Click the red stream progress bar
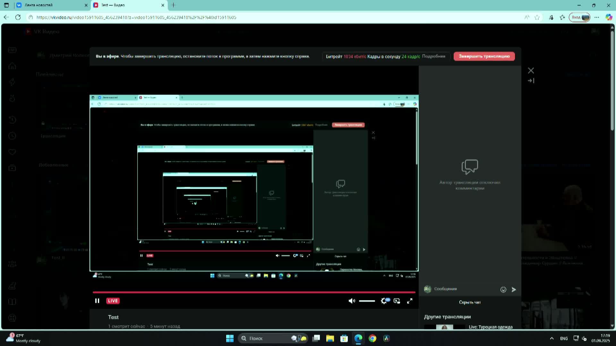This screenshot has height=346, width=616. click(254, 292)
